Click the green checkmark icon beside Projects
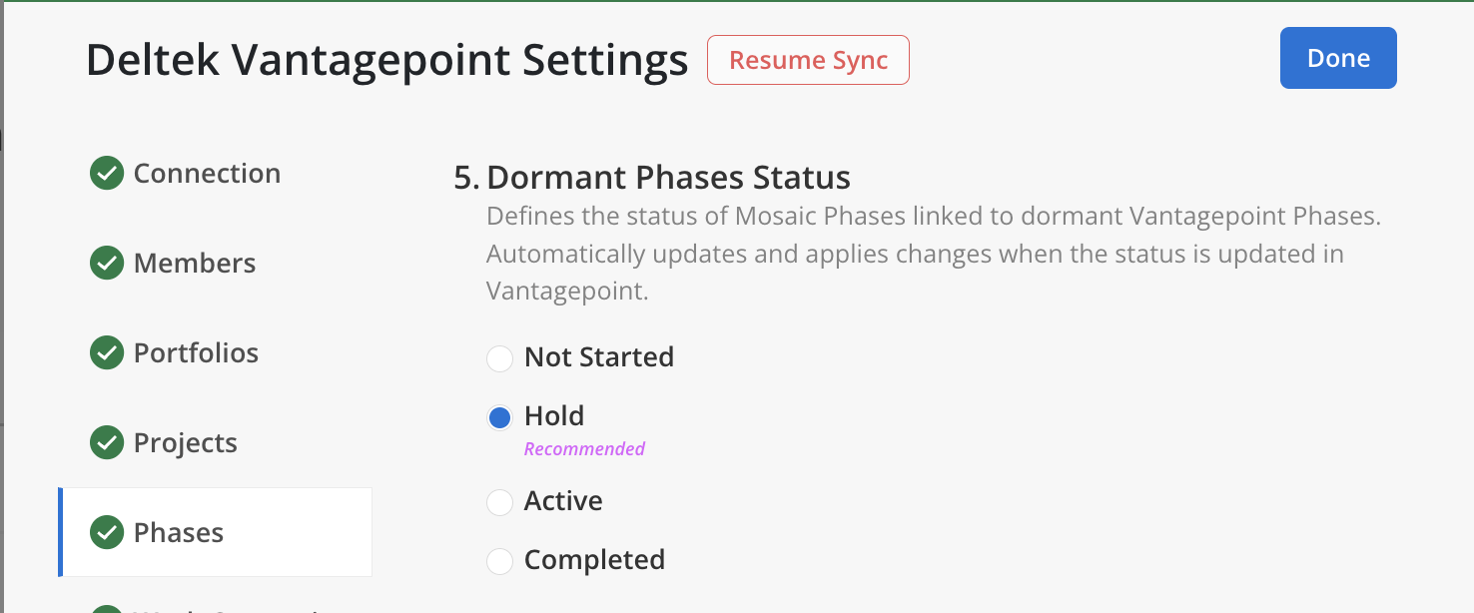 pyautogui.click(x=107, y=443)
